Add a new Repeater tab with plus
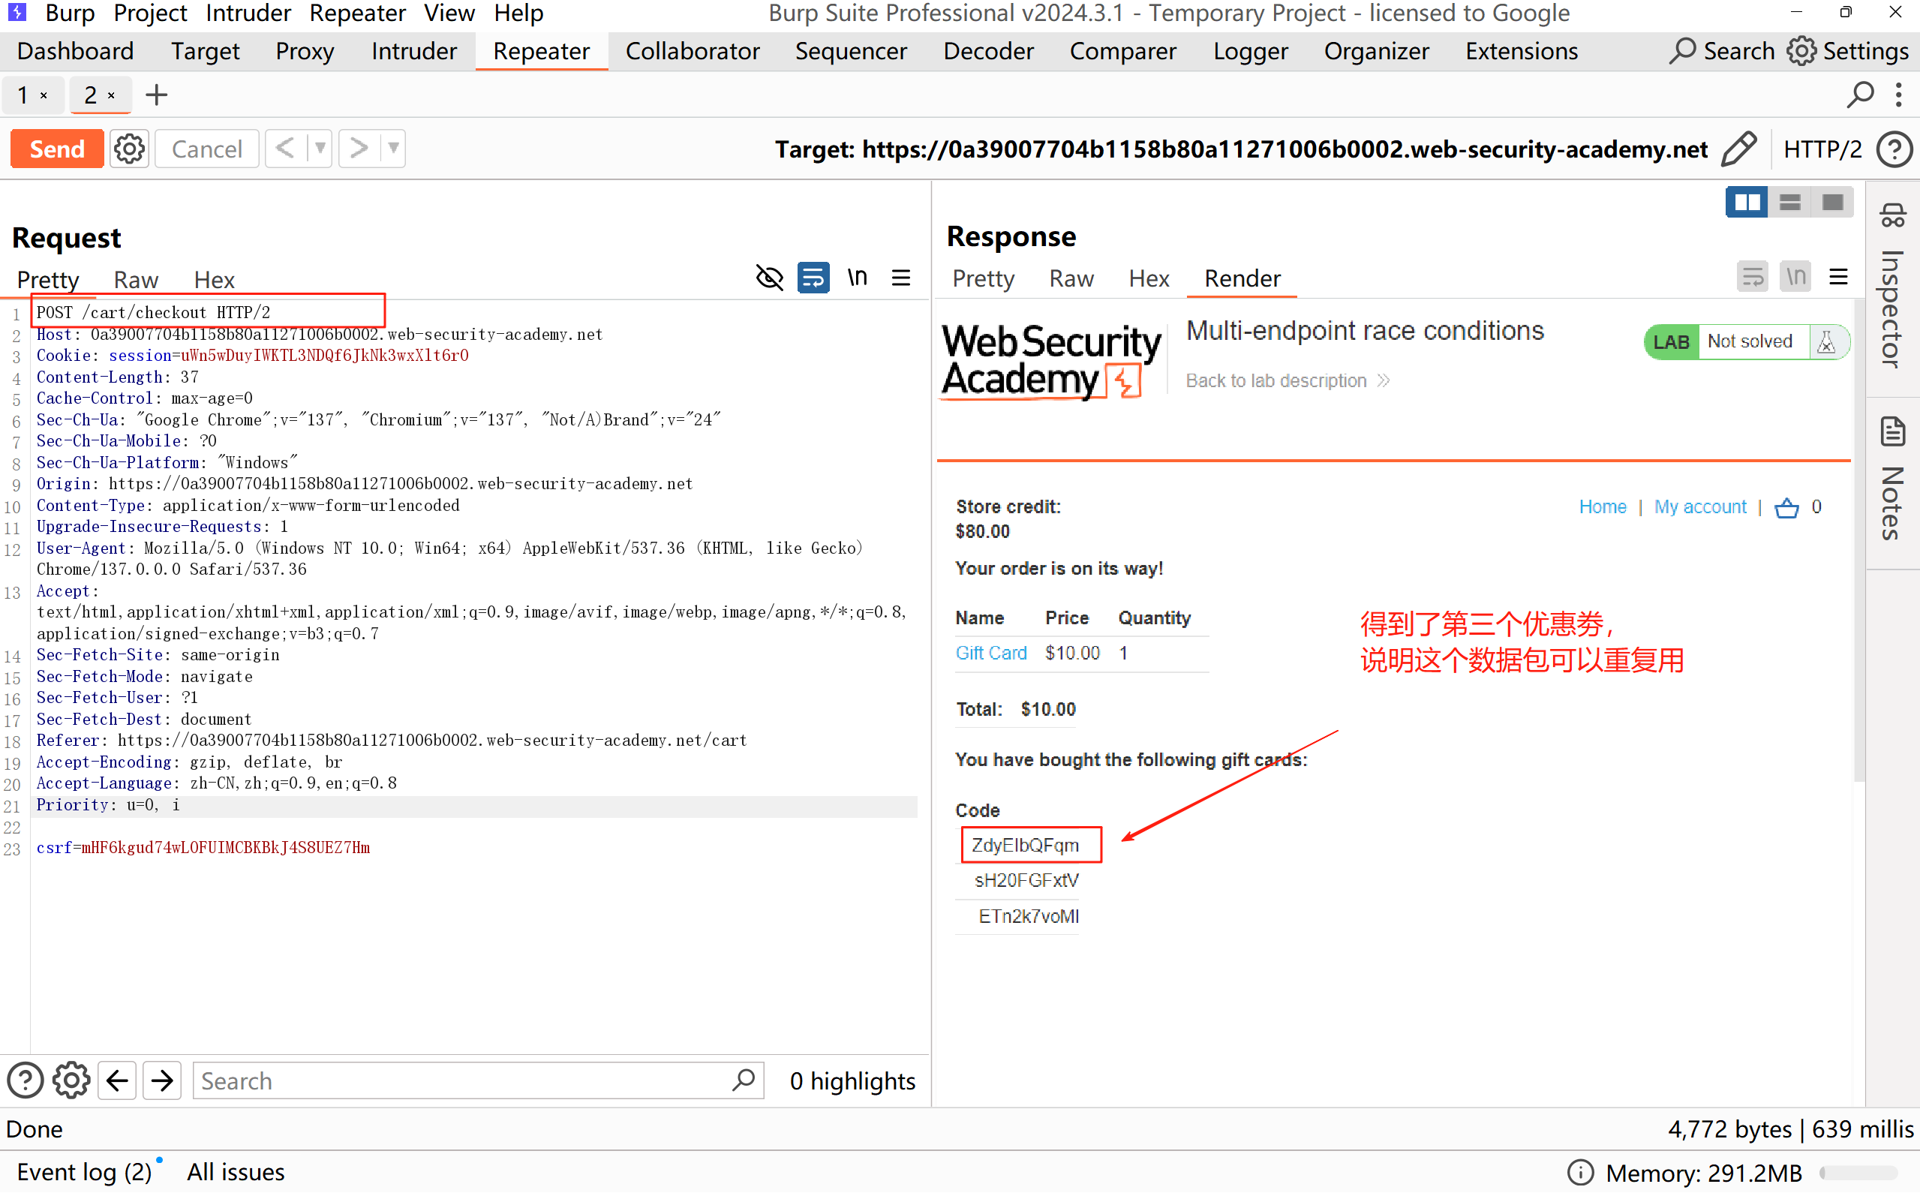The width and height of the screenshot is (1920, 1193). coord(156,95)
